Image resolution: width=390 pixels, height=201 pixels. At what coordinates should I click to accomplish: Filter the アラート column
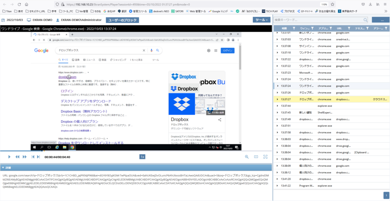click(x=385, y=28)
